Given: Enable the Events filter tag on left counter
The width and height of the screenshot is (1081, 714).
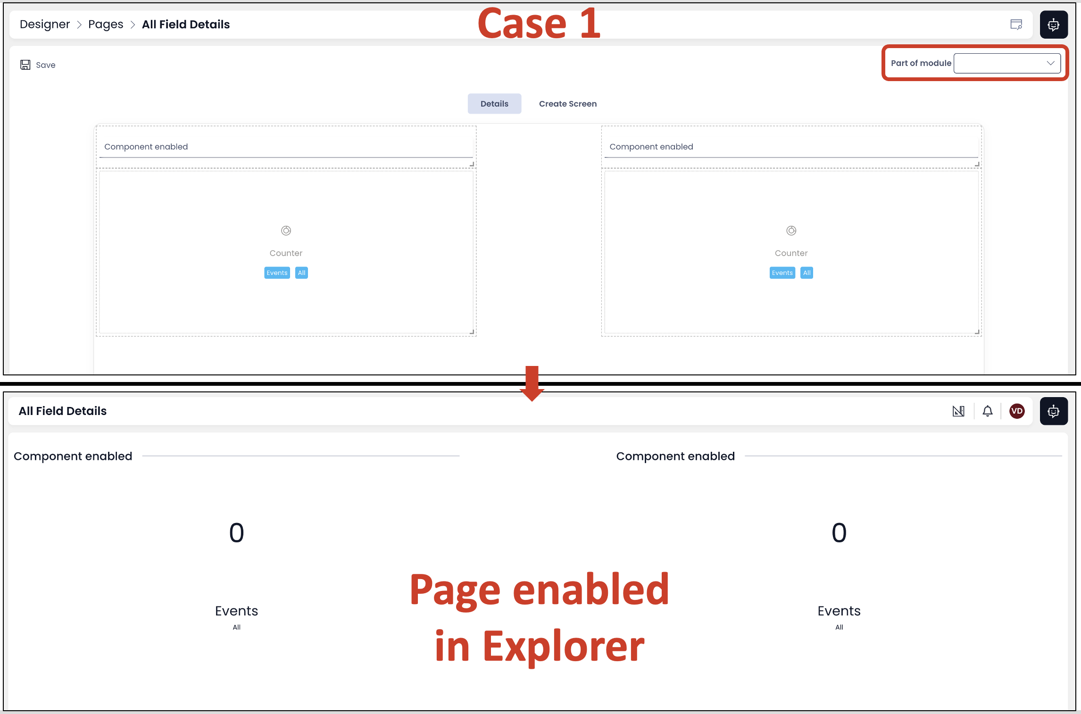Looking at the screenshot, I should pyautogui.click(x=276, y=273).
